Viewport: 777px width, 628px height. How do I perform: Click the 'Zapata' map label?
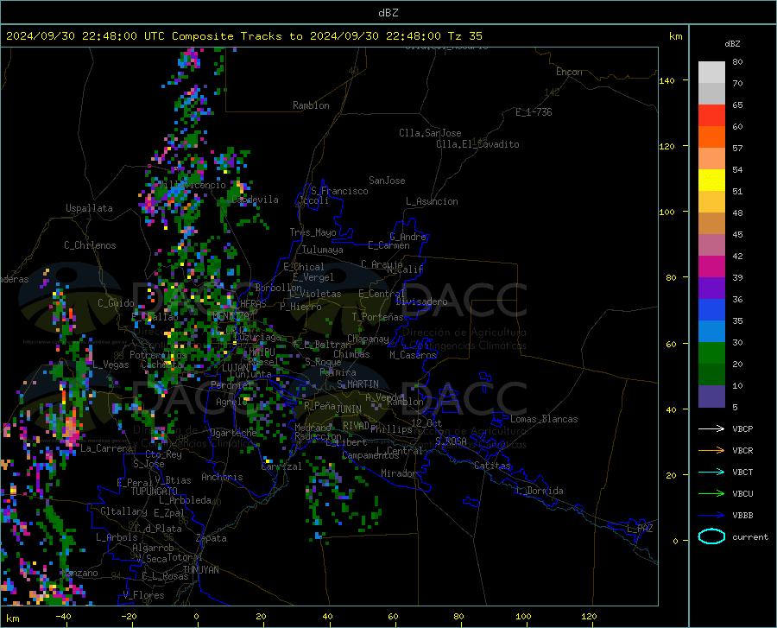212,538
